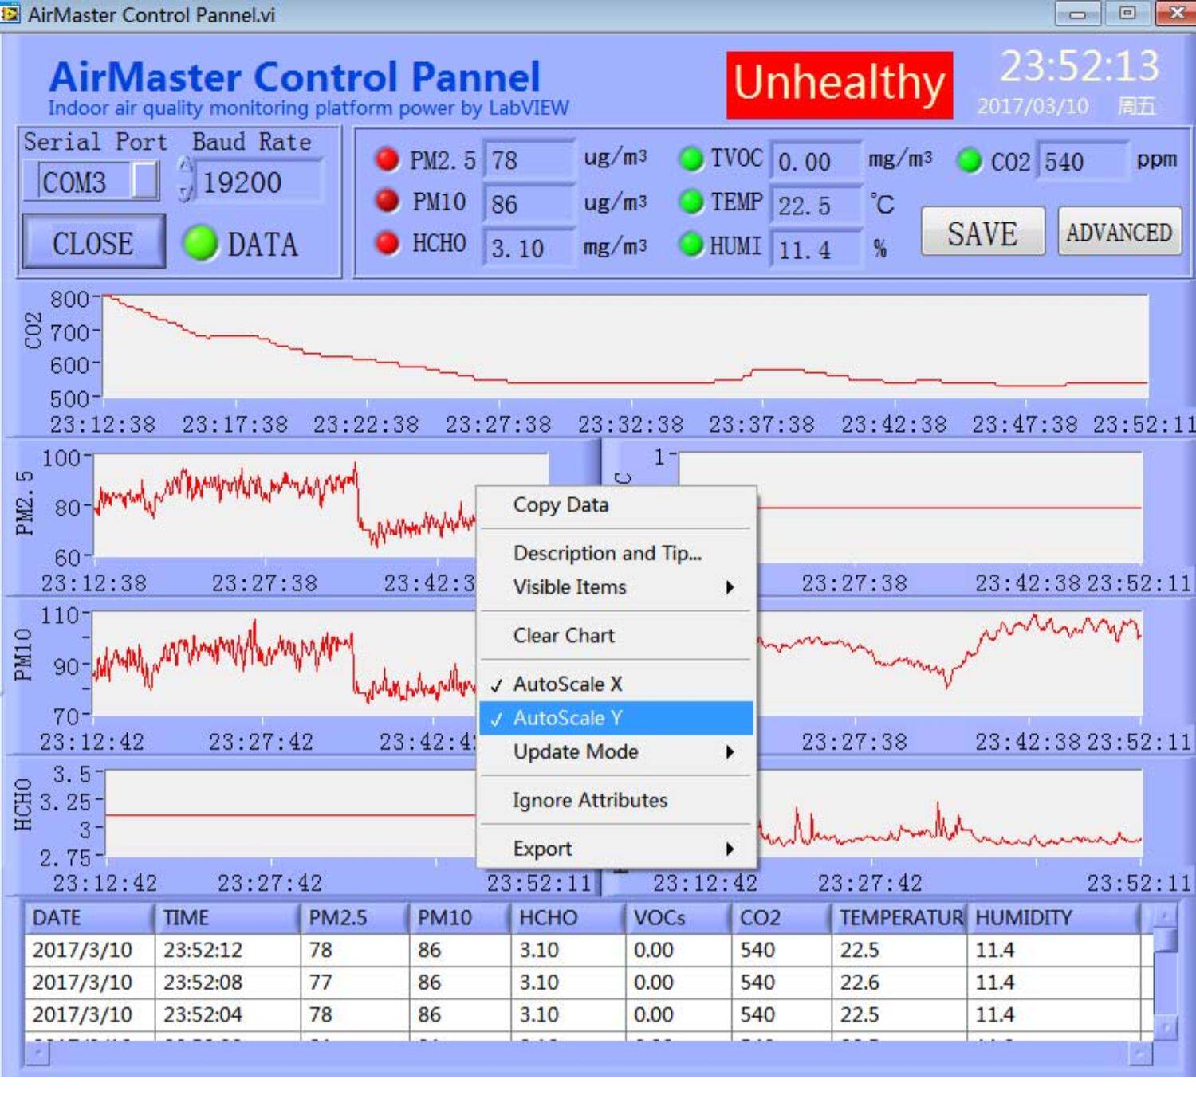Click the DATE column header
This screenshot has height=1110, width=1196.
click(89, 918)
